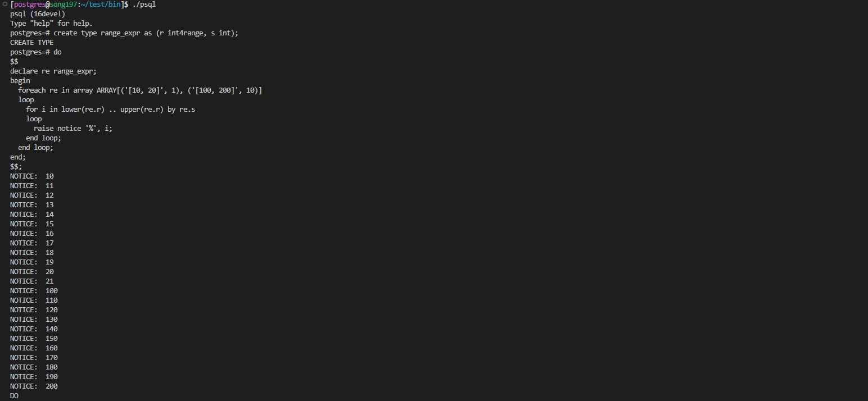Click the NOTICE: 100 output line
This screenshot has height=401, width=868.
pos(34,291)
